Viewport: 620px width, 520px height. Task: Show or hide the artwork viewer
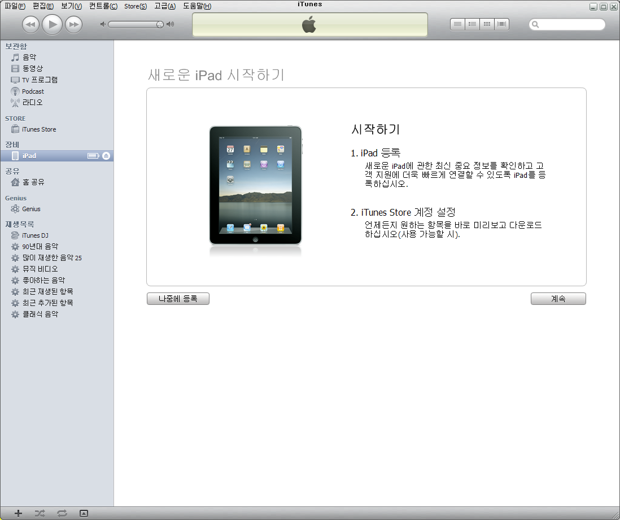click(84, 514)
